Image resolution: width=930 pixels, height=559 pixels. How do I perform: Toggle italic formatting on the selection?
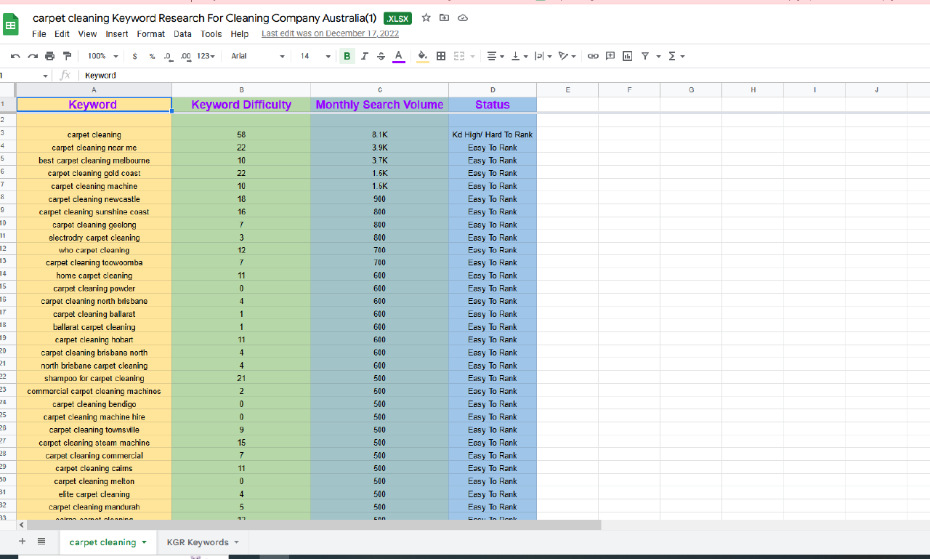(364, 56)
